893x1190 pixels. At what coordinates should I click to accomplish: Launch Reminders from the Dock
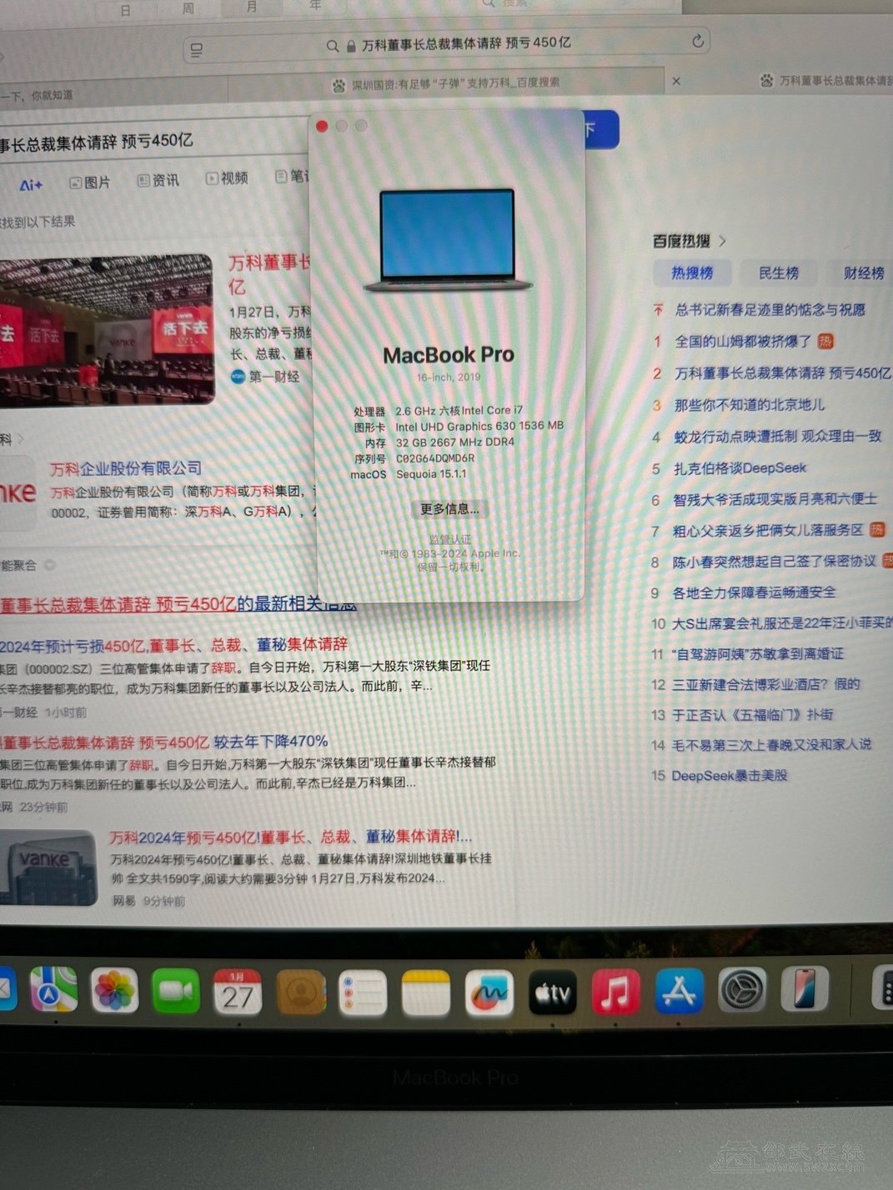[363, 993]
